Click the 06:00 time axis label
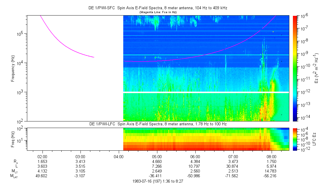This screenshot has width=324, height=185. [x=195, y=156]
